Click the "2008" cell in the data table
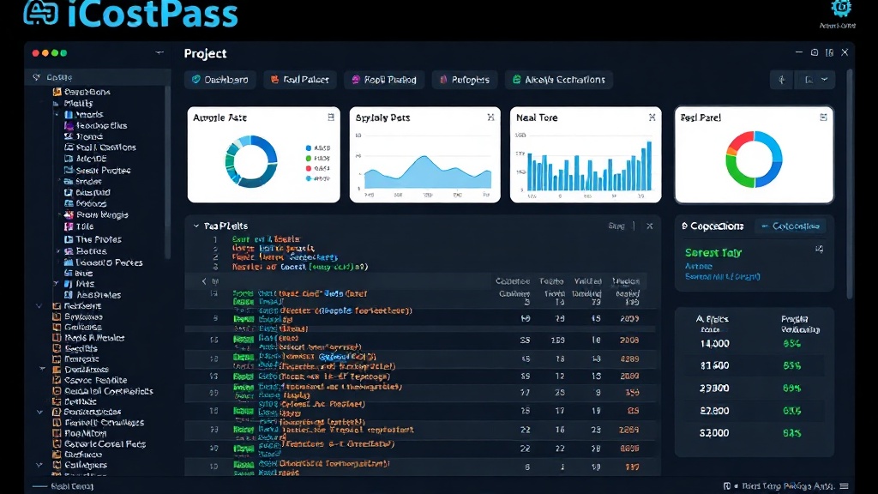Viewport: 878px width, 494px height. (629, 340)
